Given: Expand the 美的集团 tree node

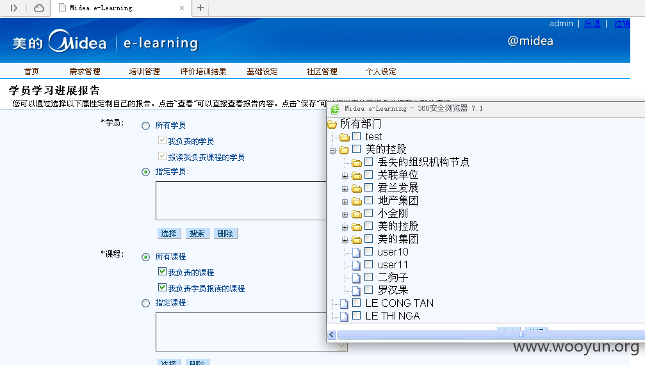Looking at the screenshot, I should point(345,240).
